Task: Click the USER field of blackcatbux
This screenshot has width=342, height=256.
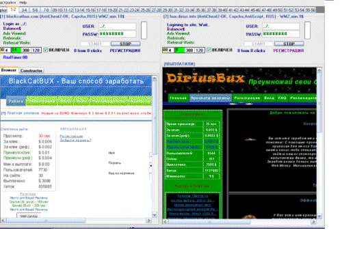Action: point(118,27)
